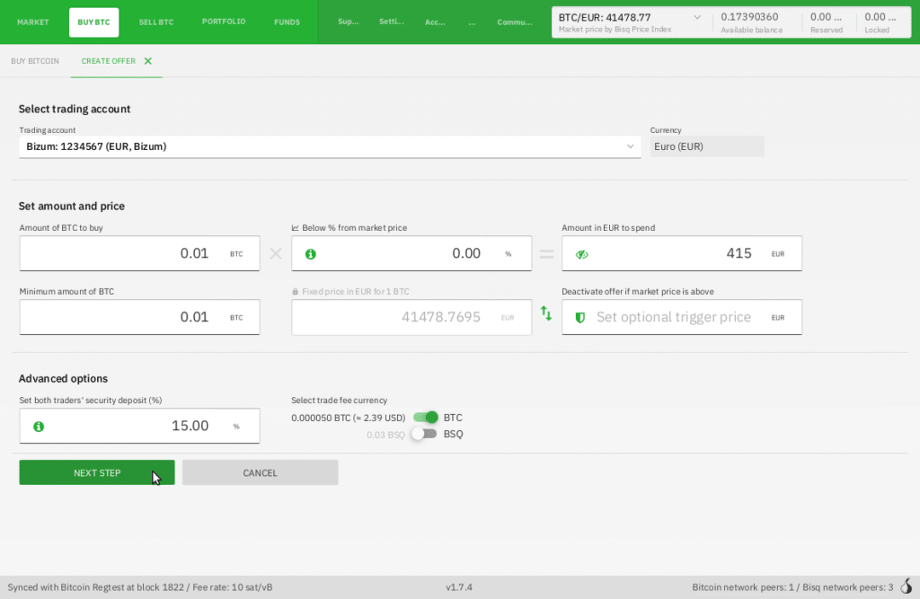The image size is (920, 599).
Task: Click the 0.000050 BTC fee amount text
Action: (x=348, y=418)
